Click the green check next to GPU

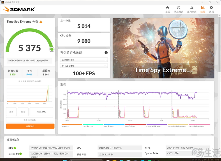pyautogui.click(x=15, y=148)
